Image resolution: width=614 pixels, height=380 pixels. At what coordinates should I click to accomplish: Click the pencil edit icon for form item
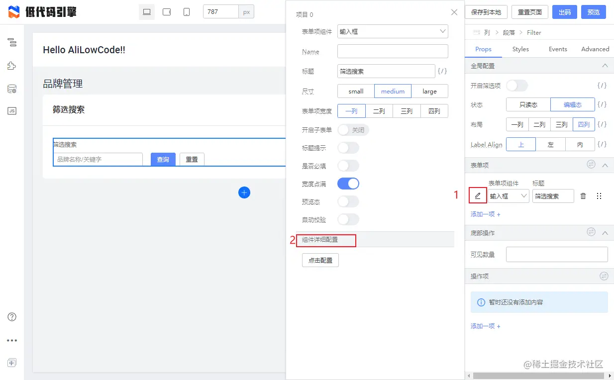point(478,196)
